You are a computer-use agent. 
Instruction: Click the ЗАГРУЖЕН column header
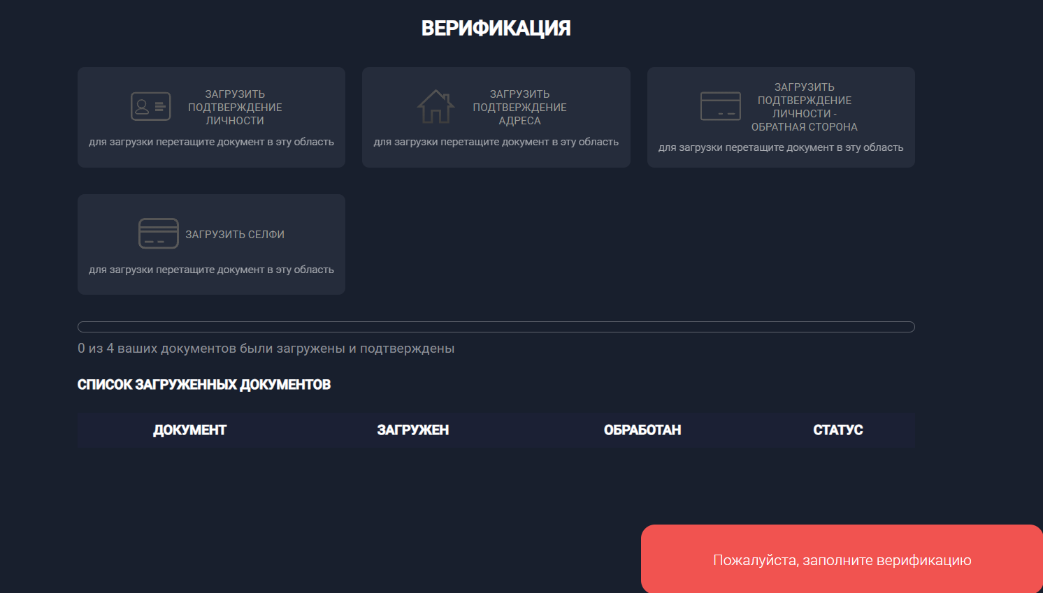click(413, 430)
